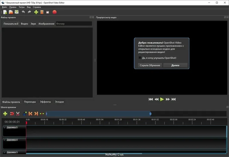Jump to the next marker

(x=36, y=114)
